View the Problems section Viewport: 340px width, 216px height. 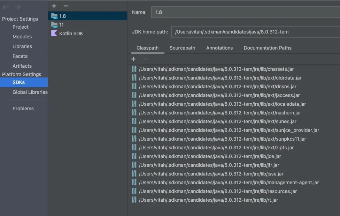point(23,109)
